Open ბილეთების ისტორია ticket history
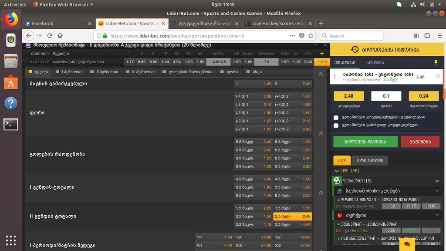The height and width of the screenshot is (251, 446). [x=387, y=50]
